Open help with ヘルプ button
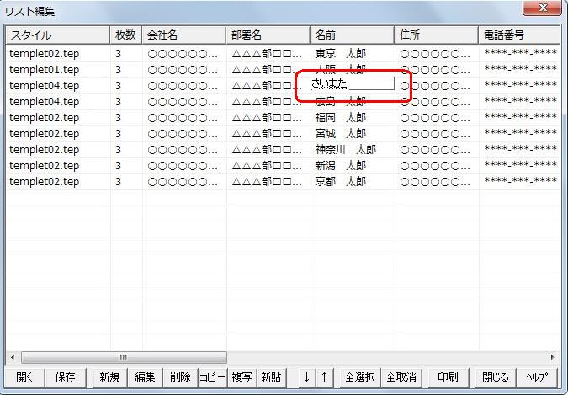 [x=537, y=377]
